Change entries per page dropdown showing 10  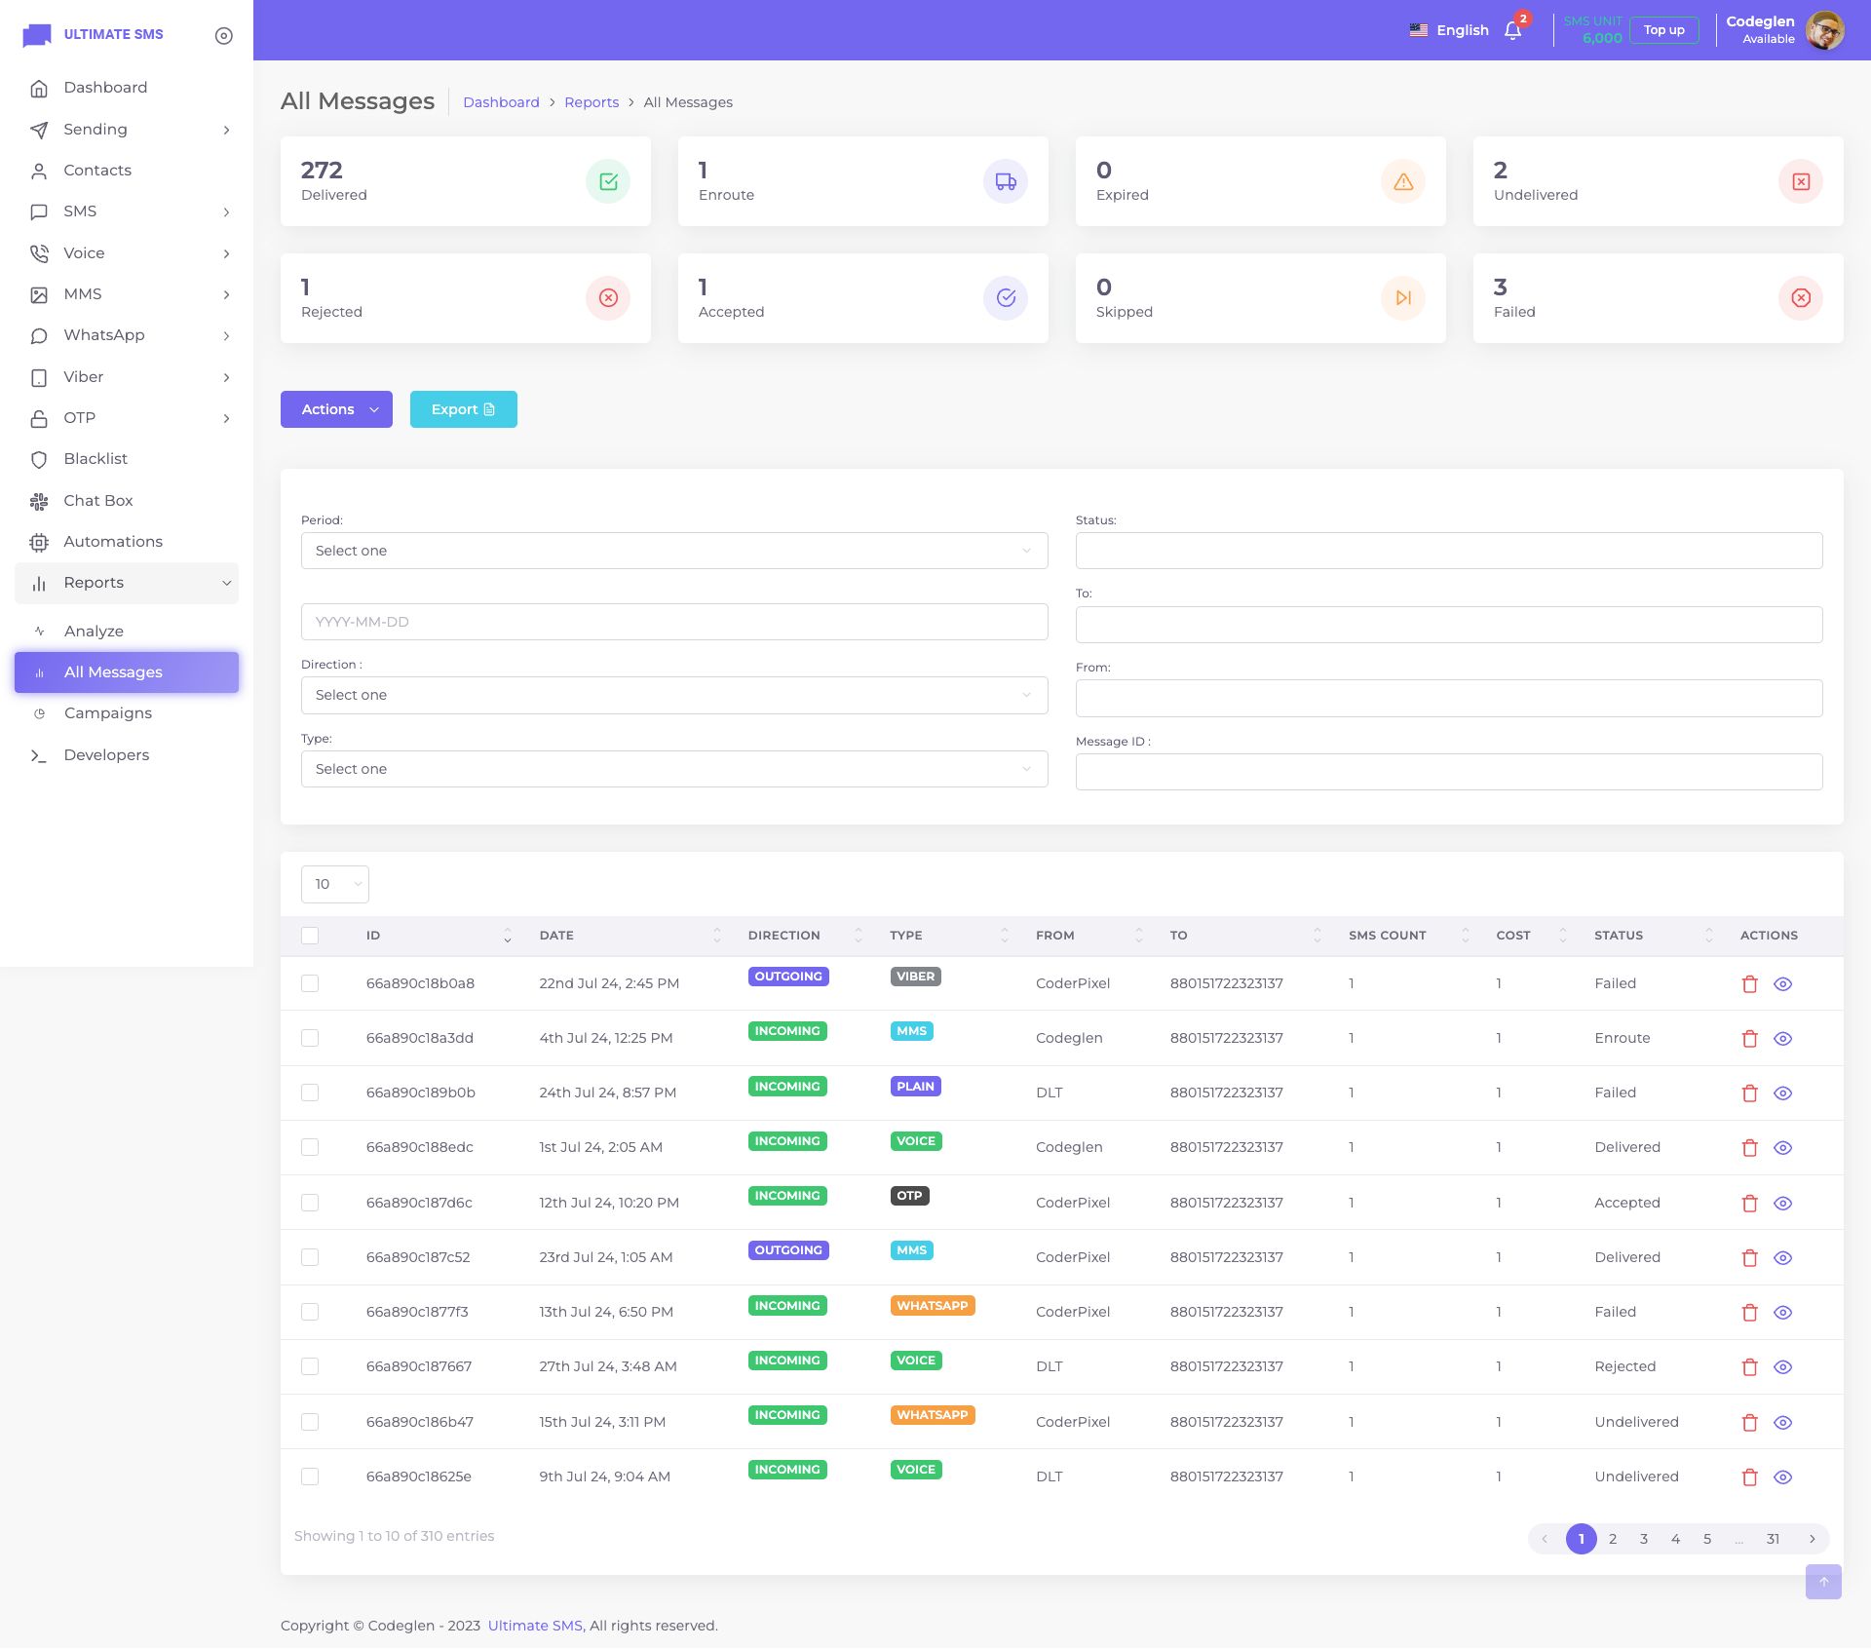point(334,884)
